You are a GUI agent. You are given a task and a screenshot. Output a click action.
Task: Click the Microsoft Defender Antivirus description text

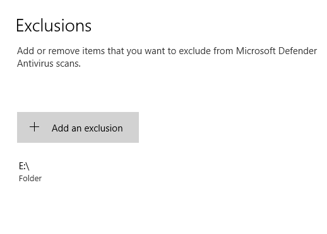tap(167, 57)
